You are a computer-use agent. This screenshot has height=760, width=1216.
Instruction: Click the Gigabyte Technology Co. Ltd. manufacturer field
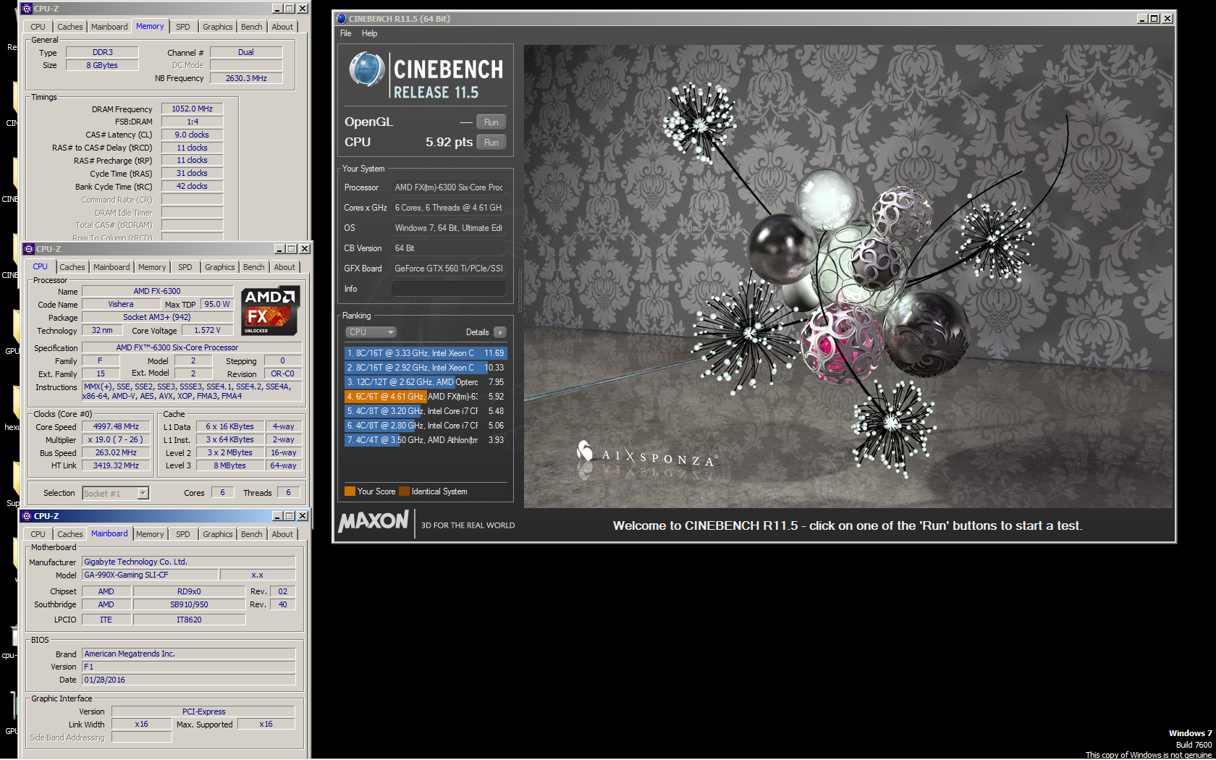(x=189, y=562)
